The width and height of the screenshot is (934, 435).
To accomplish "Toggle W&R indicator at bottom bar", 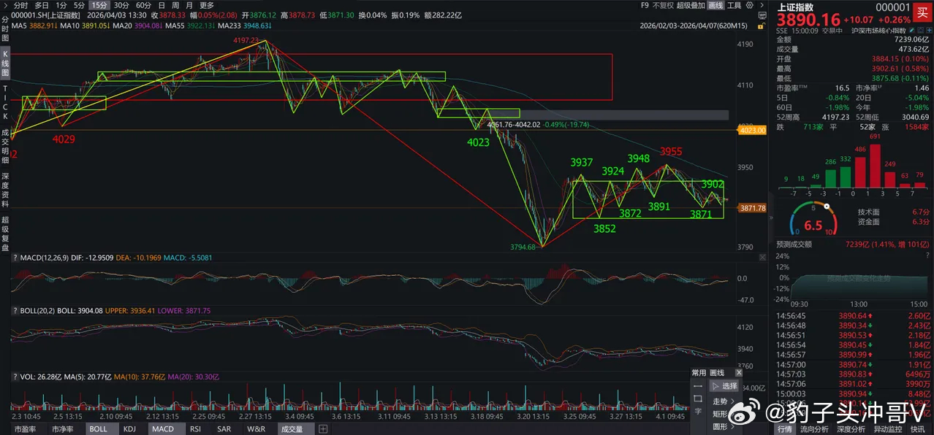I will 257,429.
